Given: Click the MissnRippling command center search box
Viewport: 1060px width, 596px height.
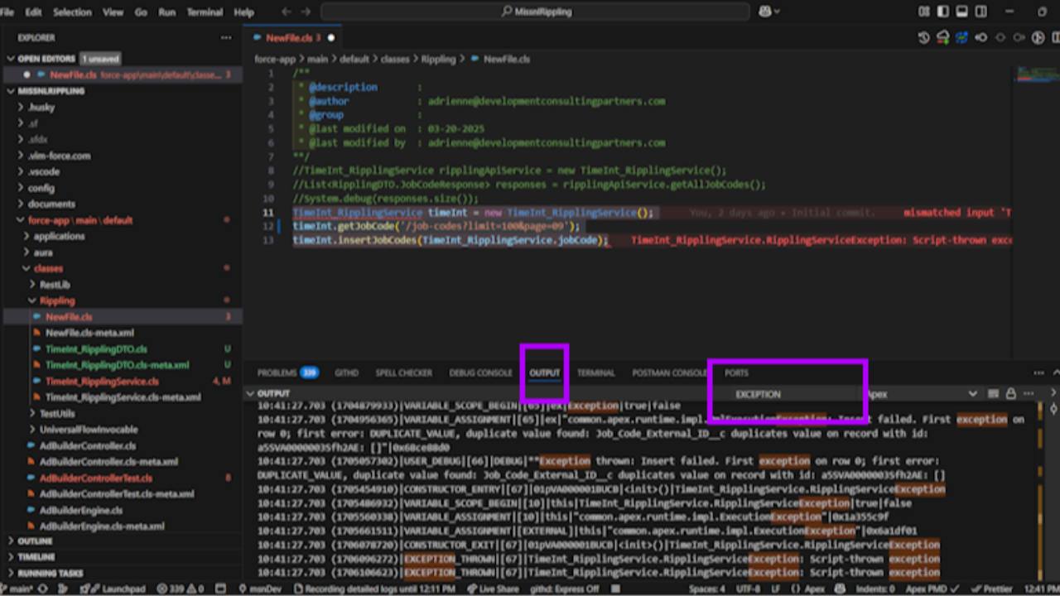Looking at the screenshot, I should [536, 12].
